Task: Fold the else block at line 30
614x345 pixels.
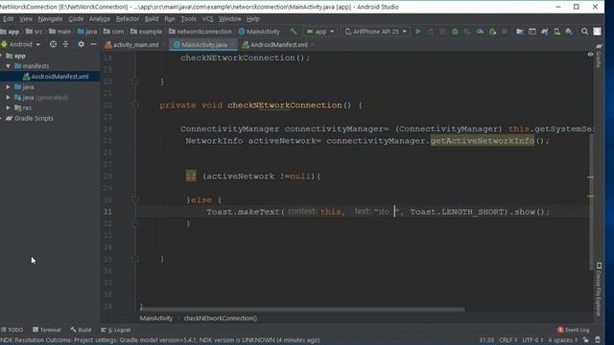Action: (x=135, y=200)
